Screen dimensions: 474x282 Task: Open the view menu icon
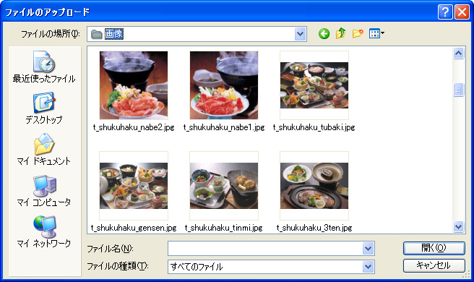click(x=376, y=33)
